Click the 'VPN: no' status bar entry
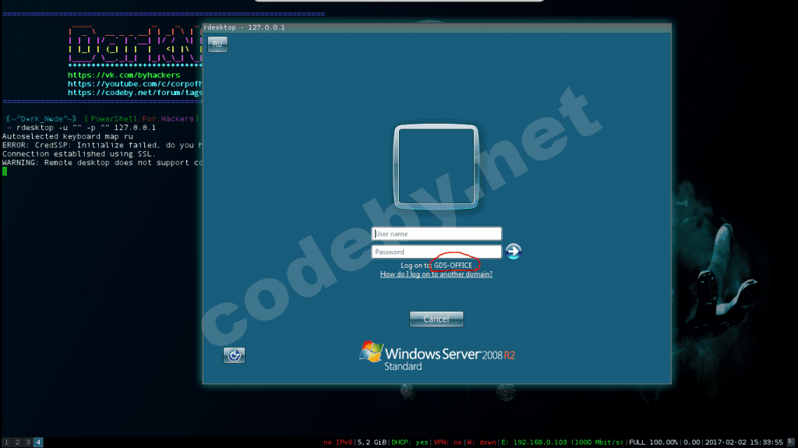This screenshot has width=798, height=448. tap(448, 443)
